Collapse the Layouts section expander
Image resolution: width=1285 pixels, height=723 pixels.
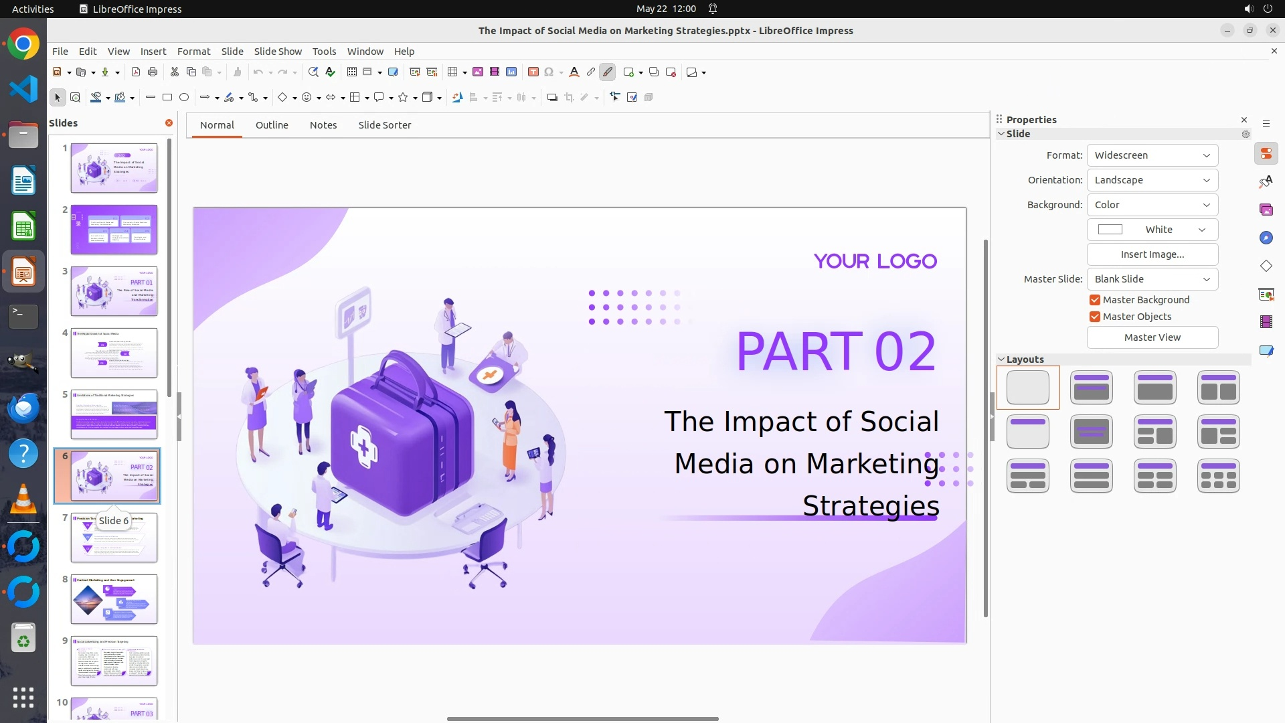point(1002,359)
